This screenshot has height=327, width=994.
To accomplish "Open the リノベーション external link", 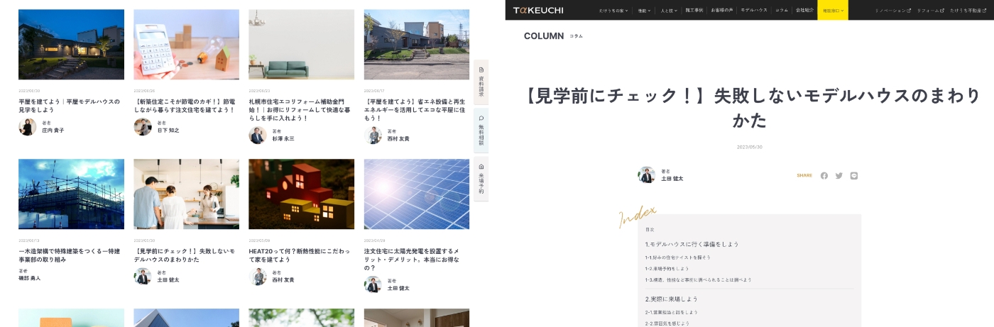I will [x=892, y=11].
